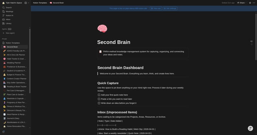Viewport: 257px width, 135px height.
Task: Open Etsy Seller Operations page
Action: (15, 83)
